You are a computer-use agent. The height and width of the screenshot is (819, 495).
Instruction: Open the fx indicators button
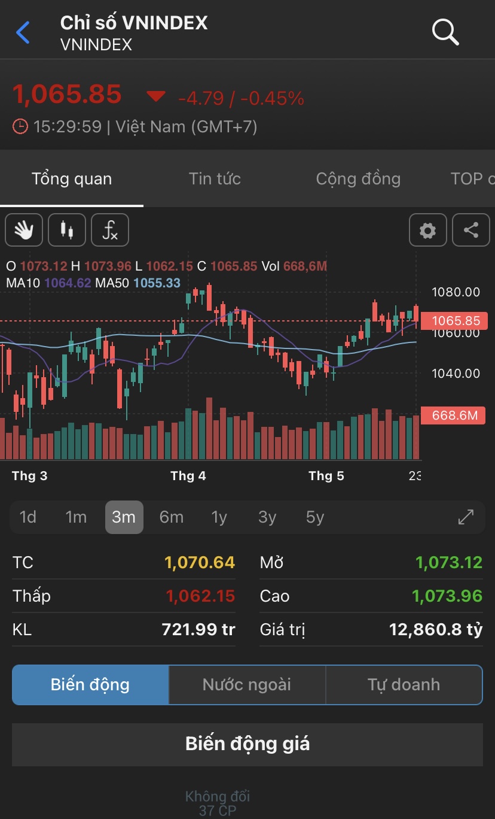(110, 230)
